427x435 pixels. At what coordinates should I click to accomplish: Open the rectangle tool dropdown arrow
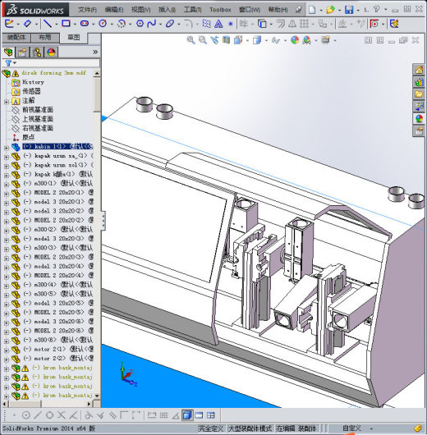point(75,25)
